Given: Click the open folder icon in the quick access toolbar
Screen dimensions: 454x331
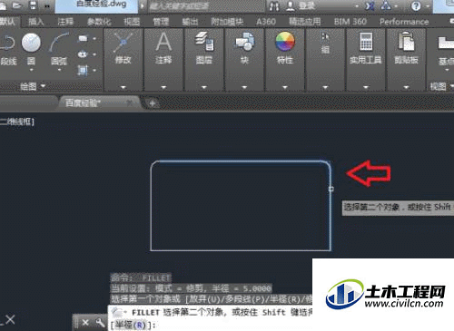Looking at the screenshot, I should pos(17,5).
